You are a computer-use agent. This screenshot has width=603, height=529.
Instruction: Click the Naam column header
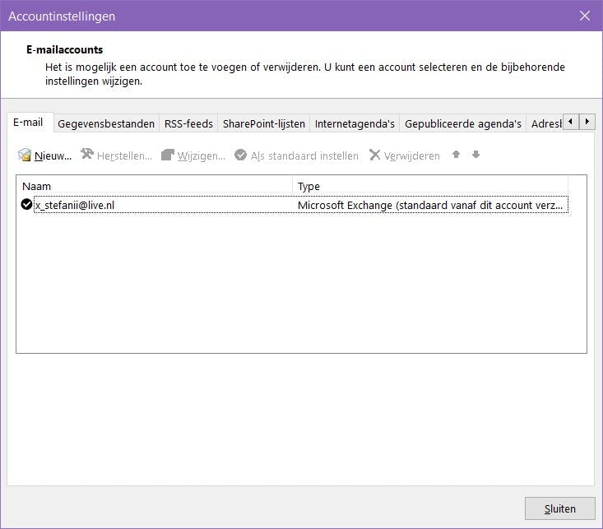point(155,186)
